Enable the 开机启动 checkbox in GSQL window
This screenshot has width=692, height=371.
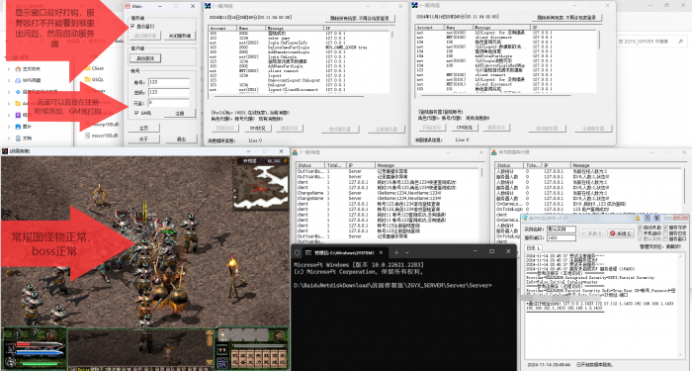tap(641, 233)
